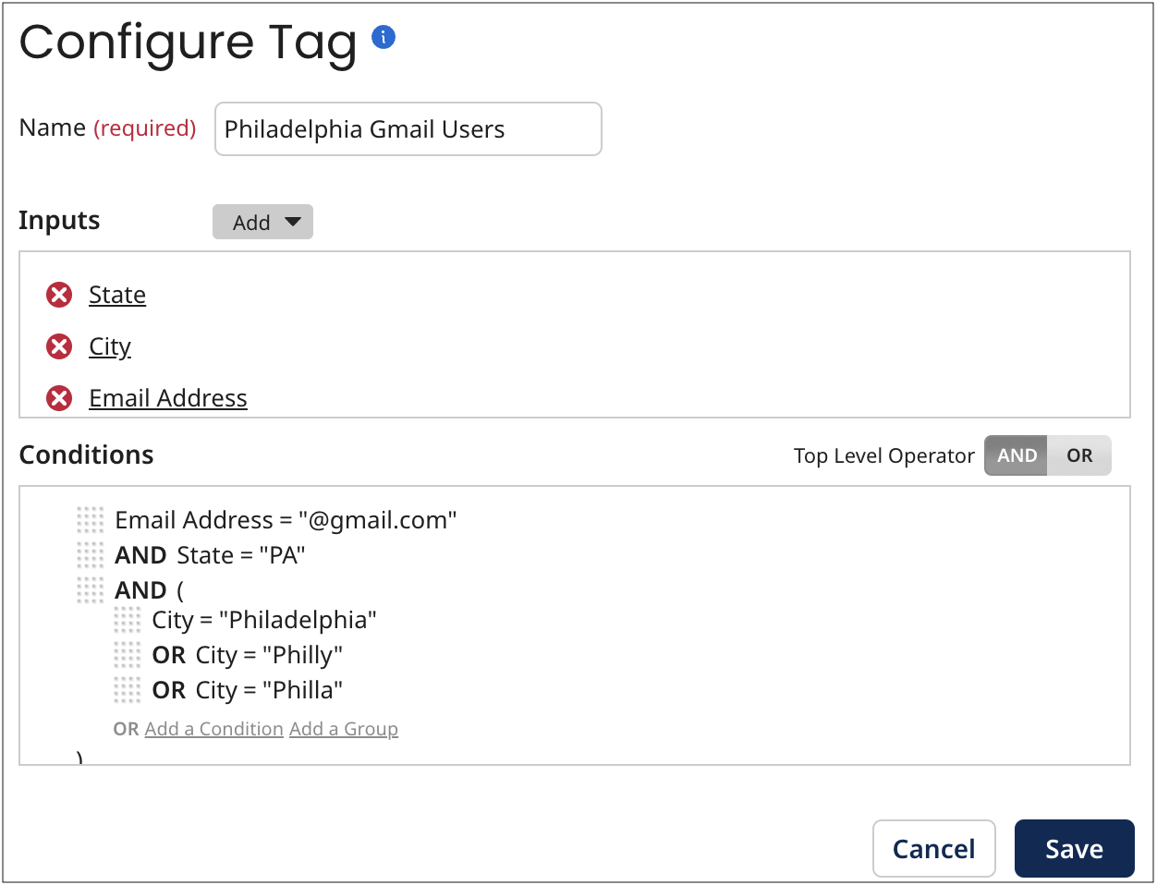The height and width of the screenshot is (885, 1157).
Task: Click the drag handle next to the AND group
Action: click(x=90, y=589)
